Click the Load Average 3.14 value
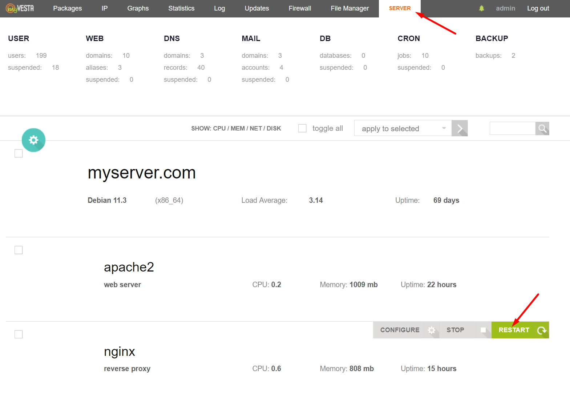Image resolution: width=570 pixels, height=398 pixels. [316, 200]
